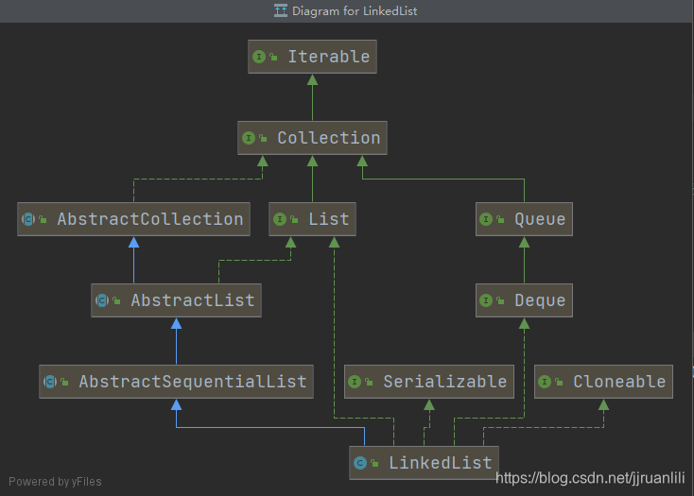
Task: Click the interface icon on Iterable node
Action: pyautogui.click(x=259, y=57)
